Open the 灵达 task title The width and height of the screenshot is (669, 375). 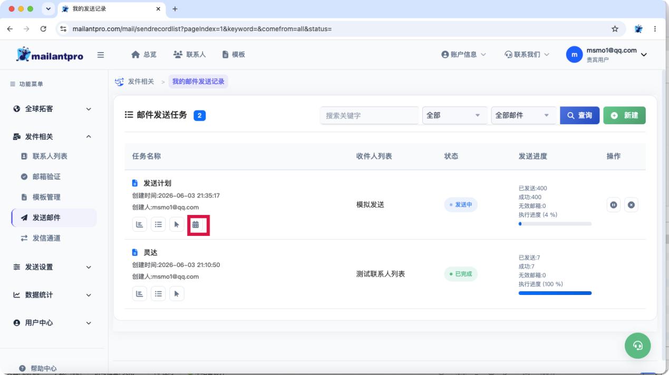(x=151, y=253)
